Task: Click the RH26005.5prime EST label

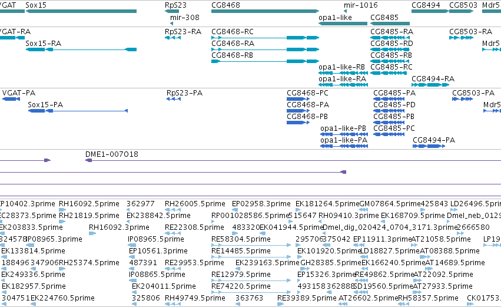Action: (x=195, y=204)
